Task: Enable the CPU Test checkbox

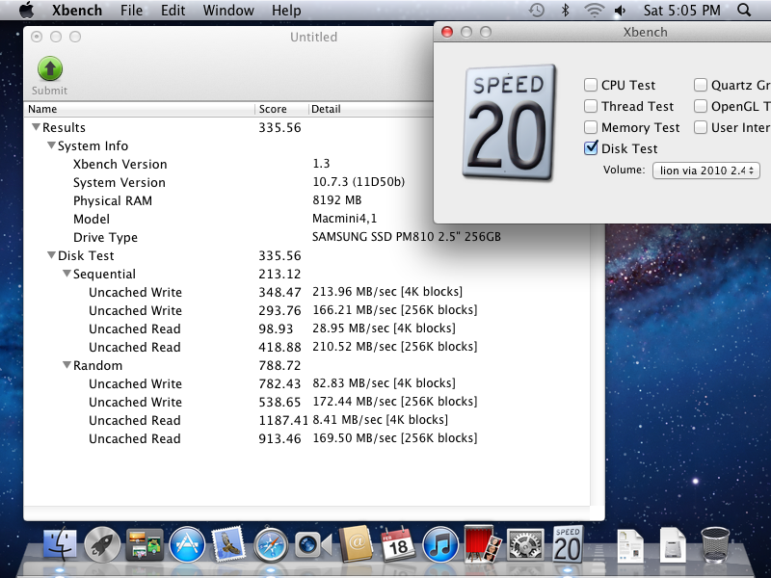Action: click(591, 85)
